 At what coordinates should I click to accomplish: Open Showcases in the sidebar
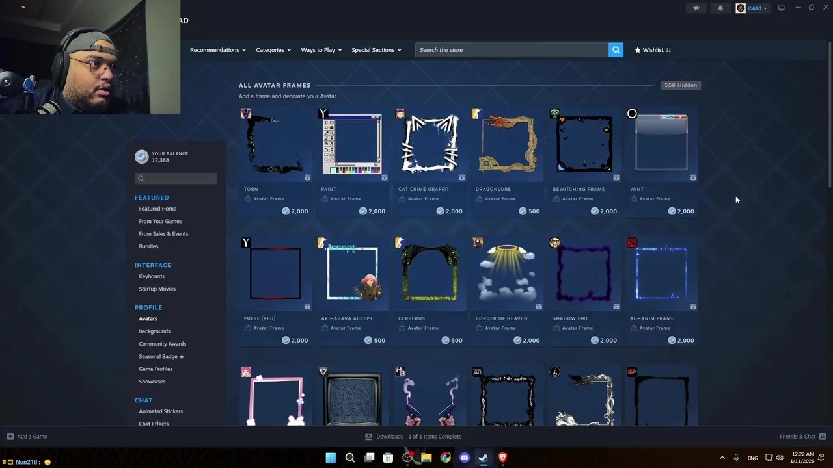pyautogui.click(x=152, y=382)
